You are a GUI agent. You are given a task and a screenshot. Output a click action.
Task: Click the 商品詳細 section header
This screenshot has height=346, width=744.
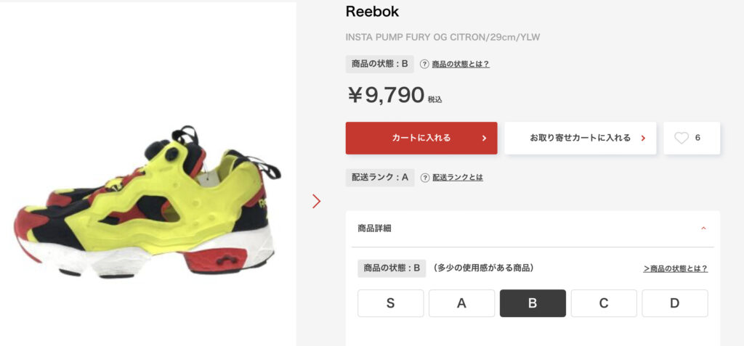coord(533,228)
